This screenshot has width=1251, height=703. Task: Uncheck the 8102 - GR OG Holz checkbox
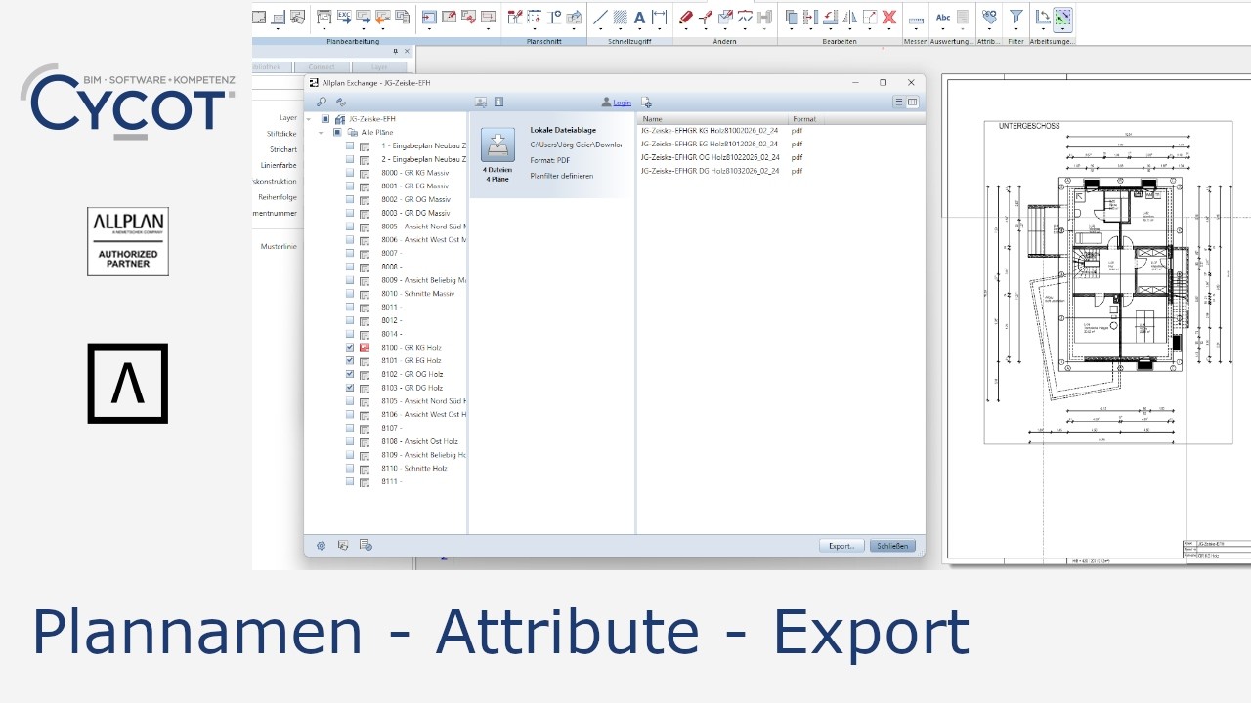(350, 374)
